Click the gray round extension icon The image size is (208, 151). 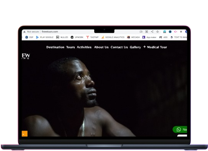[x=181, y=31]
